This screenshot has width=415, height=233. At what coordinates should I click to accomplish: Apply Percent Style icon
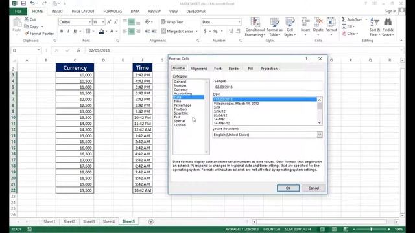point(215,31)
